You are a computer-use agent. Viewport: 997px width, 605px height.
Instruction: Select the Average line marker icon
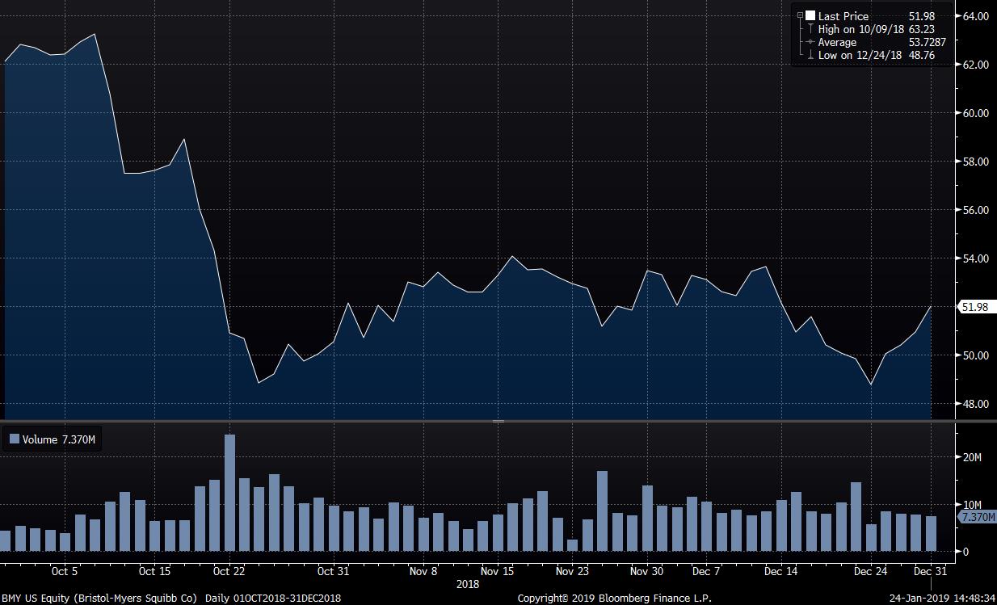[810, 42]
